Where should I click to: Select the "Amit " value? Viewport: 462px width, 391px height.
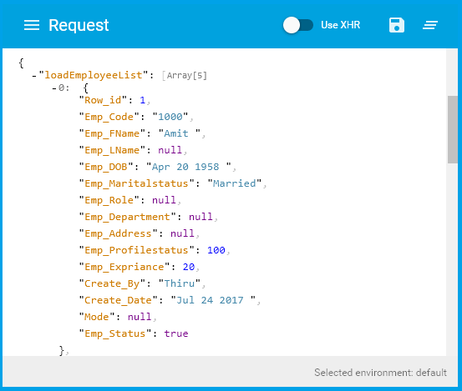coord(180,133)
